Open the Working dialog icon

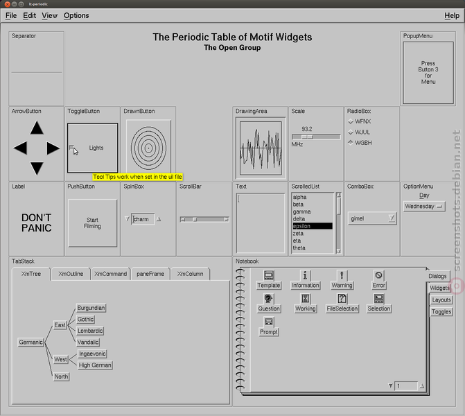[x=305, y=299]
